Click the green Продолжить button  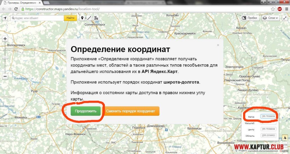click(x=86, y=111)
